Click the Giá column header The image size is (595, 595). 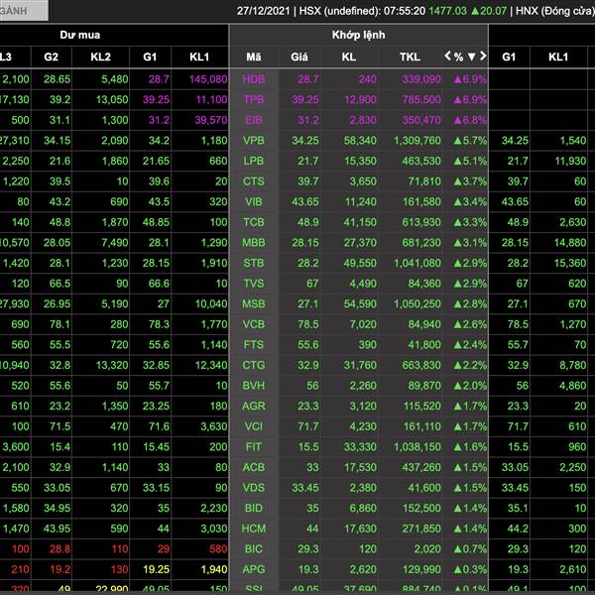(299, 57)
